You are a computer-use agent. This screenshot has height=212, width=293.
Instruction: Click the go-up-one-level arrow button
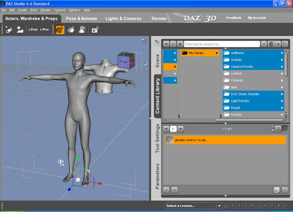point(180,44)
